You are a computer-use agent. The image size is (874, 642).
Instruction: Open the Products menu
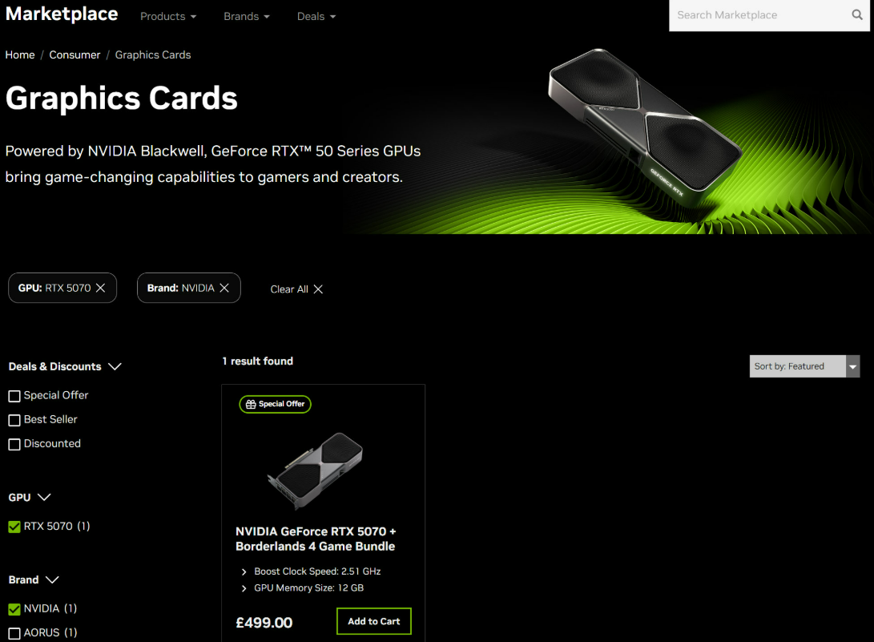point(168,16)
